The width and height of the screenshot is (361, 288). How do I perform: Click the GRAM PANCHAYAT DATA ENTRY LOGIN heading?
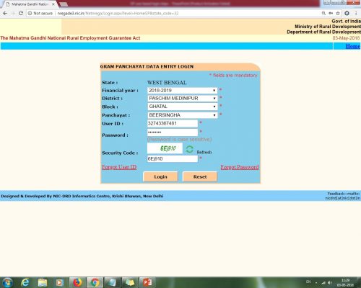147,66
